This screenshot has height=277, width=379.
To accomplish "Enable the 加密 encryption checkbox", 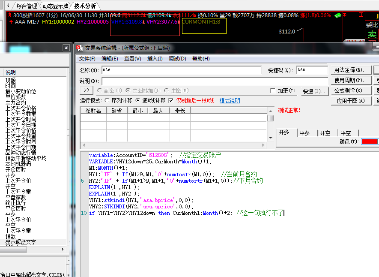I will point(273,90).
